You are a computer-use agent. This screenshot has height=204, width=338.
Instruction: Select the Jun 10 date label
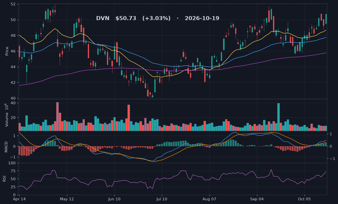tap(114, 199)
